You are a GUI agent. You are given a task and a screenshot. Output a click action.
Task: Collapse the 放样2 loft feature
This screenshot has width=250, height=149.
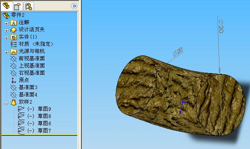click(6, 103)
